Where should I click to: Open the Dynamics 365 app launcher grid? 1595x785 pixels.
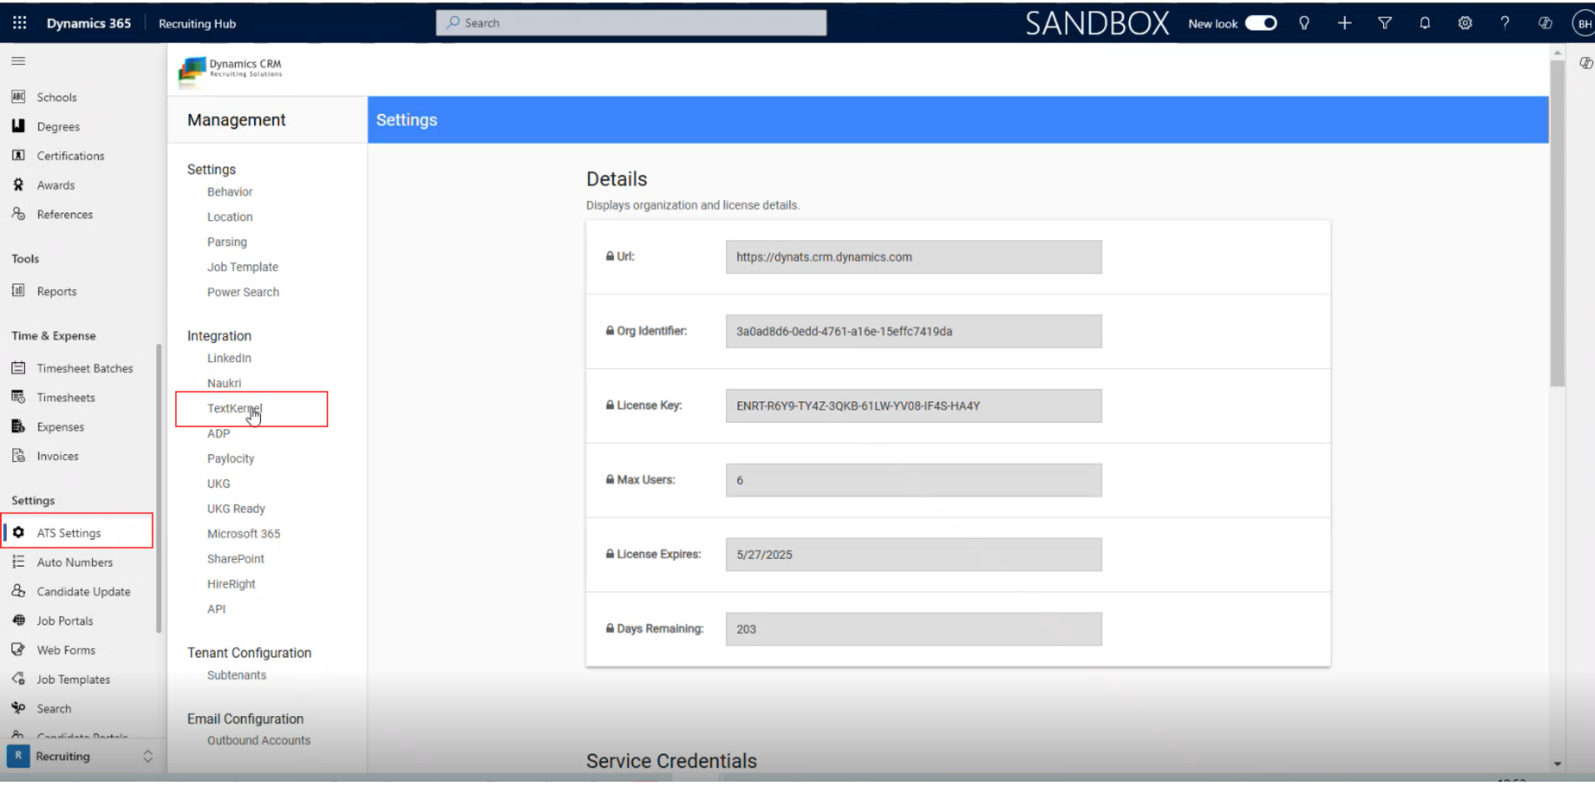[19, 23]
